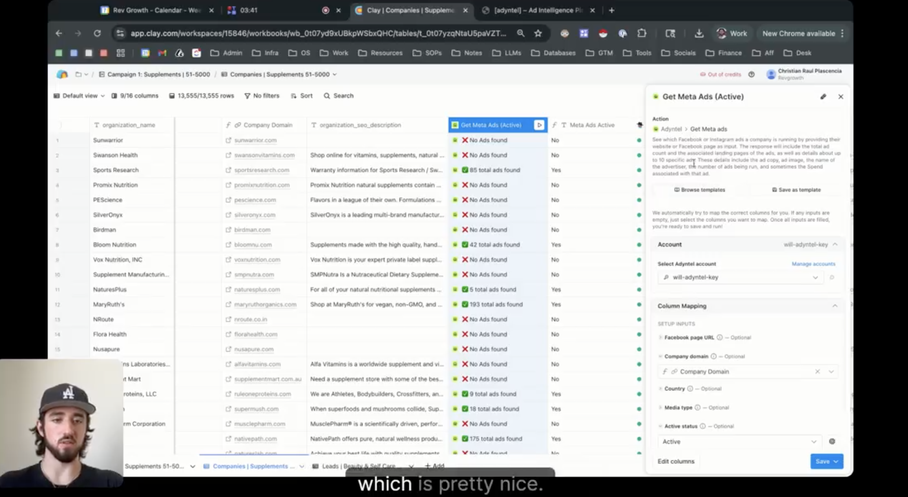Open the Active status dropdown
Screen dimensions: 908x497
point(739,442)
